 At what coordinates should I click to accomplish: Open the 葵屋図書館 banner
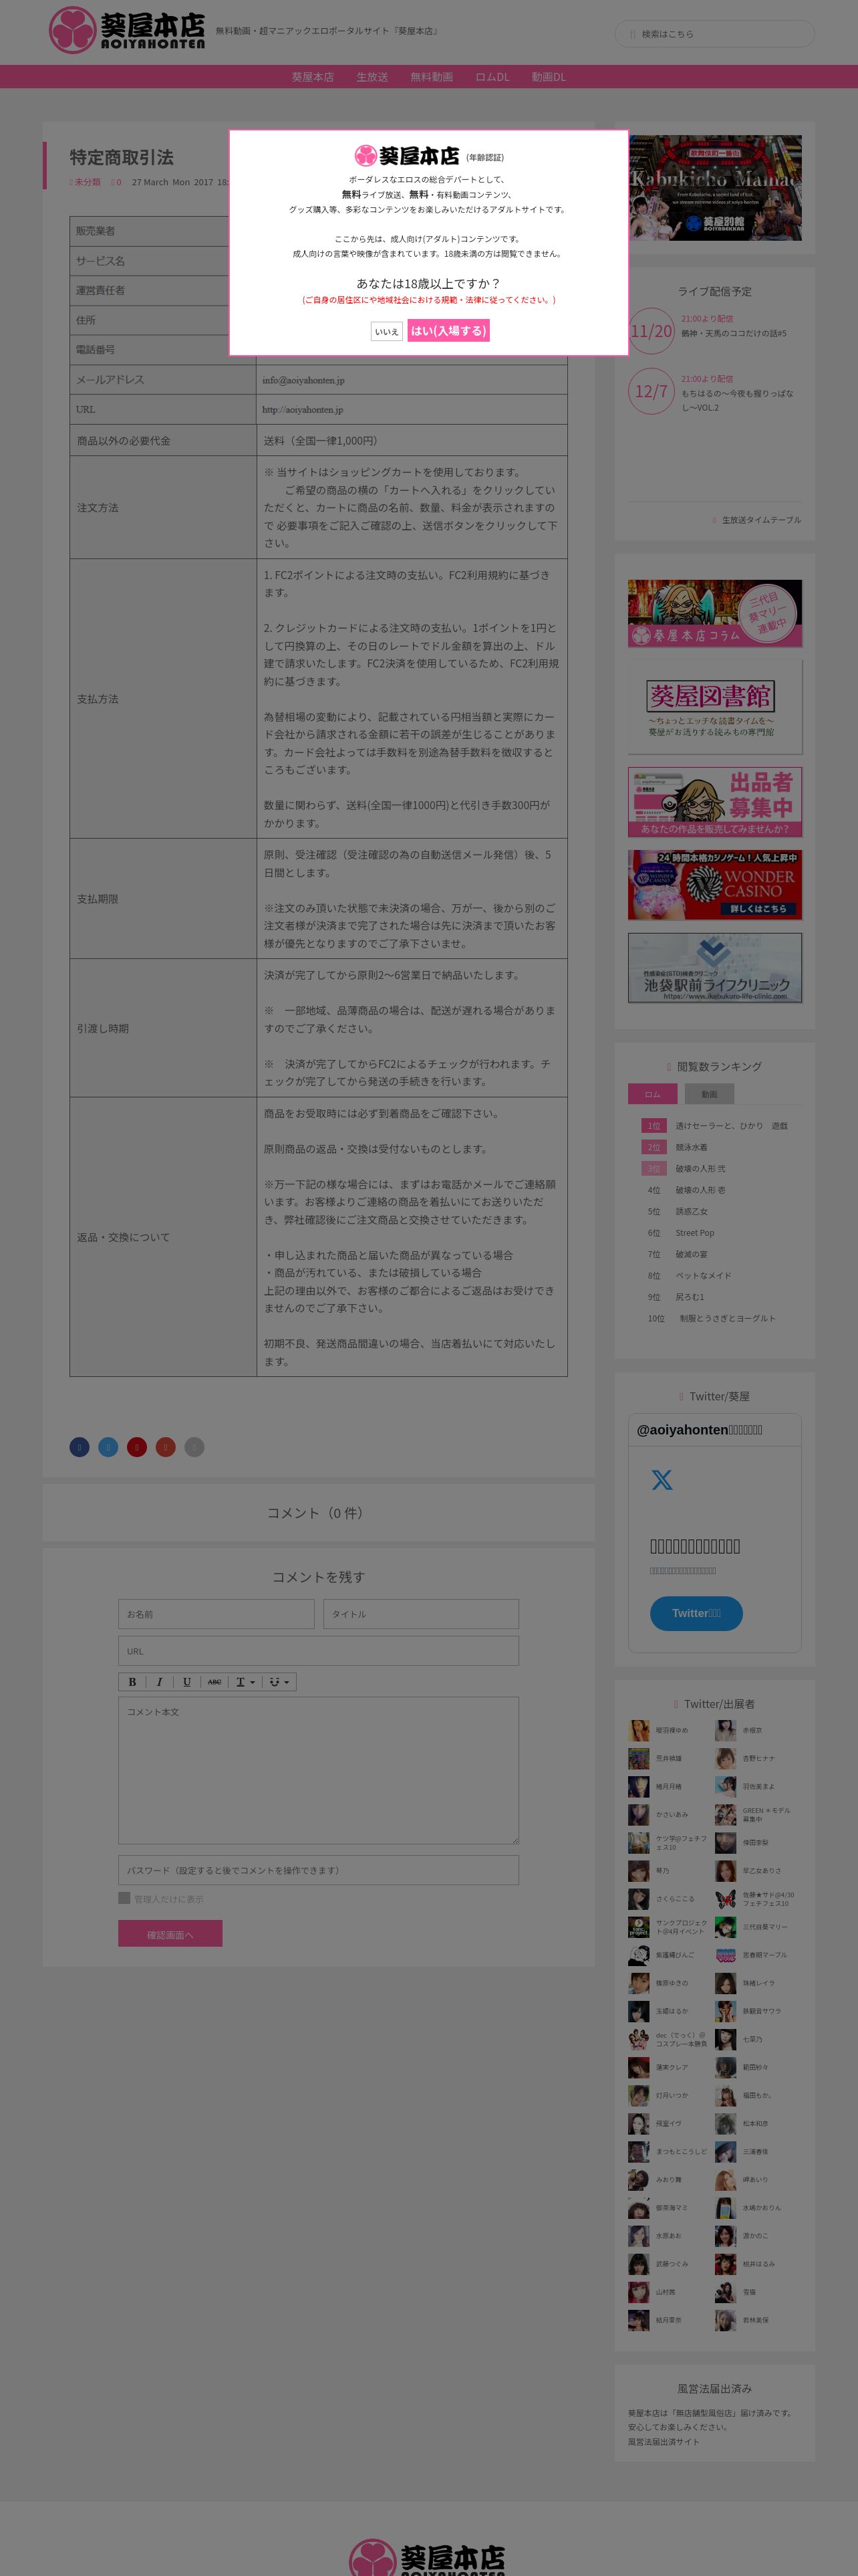[x=715, y=708]
